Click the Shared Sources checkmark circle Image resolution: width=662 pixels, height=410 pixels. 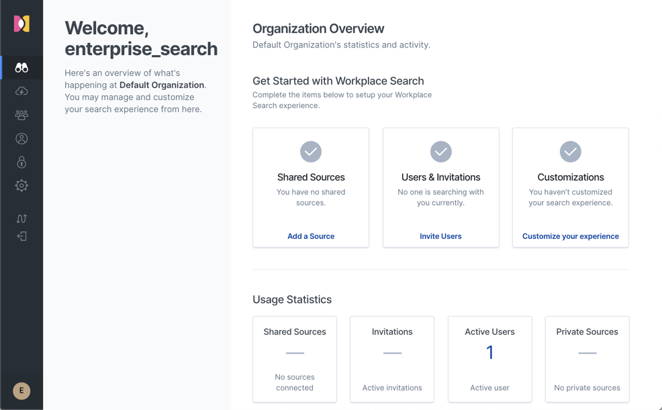tap(311, 152)
